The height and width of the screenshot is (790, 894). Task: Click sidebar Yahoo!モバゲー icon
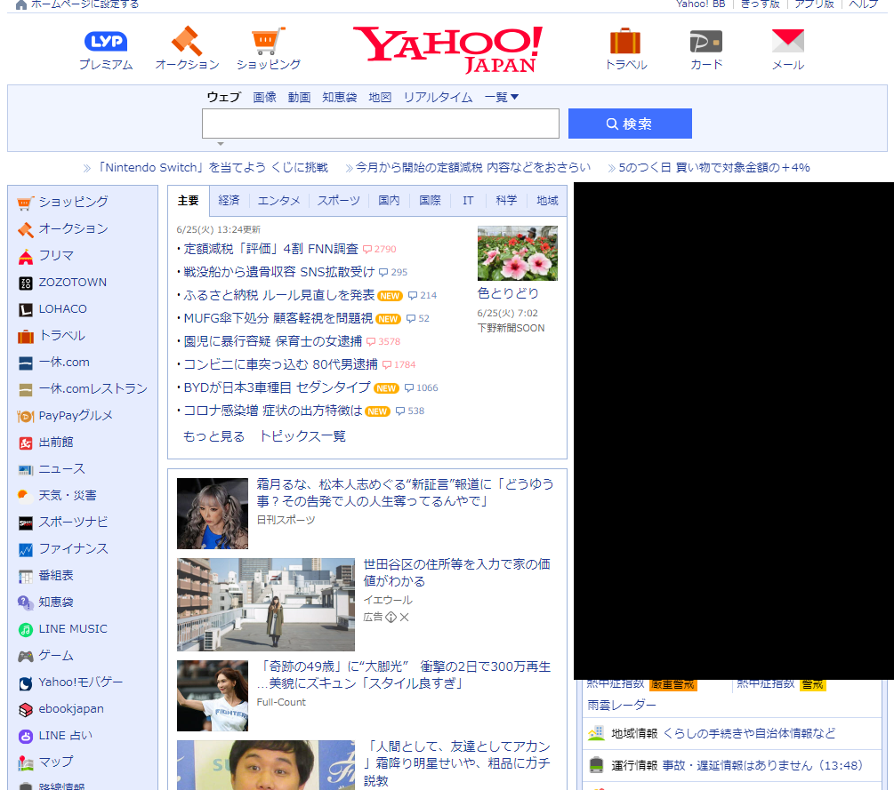[26, 683]
